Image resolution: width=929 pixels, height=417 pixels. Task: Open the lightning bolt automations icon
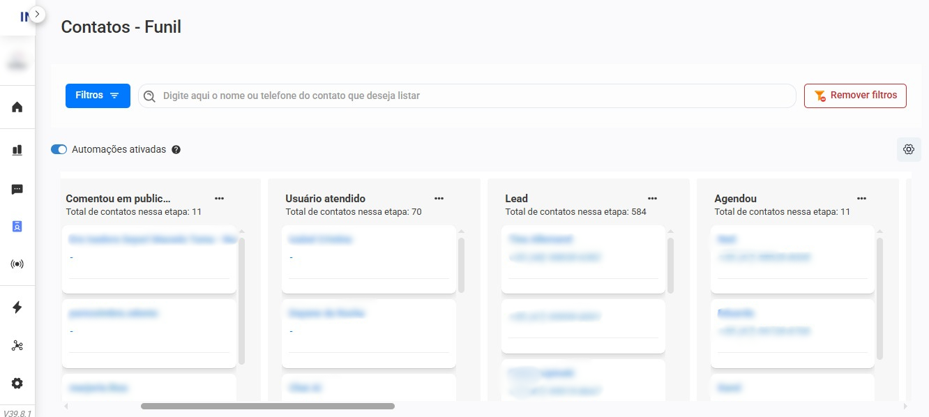point(17,308)
